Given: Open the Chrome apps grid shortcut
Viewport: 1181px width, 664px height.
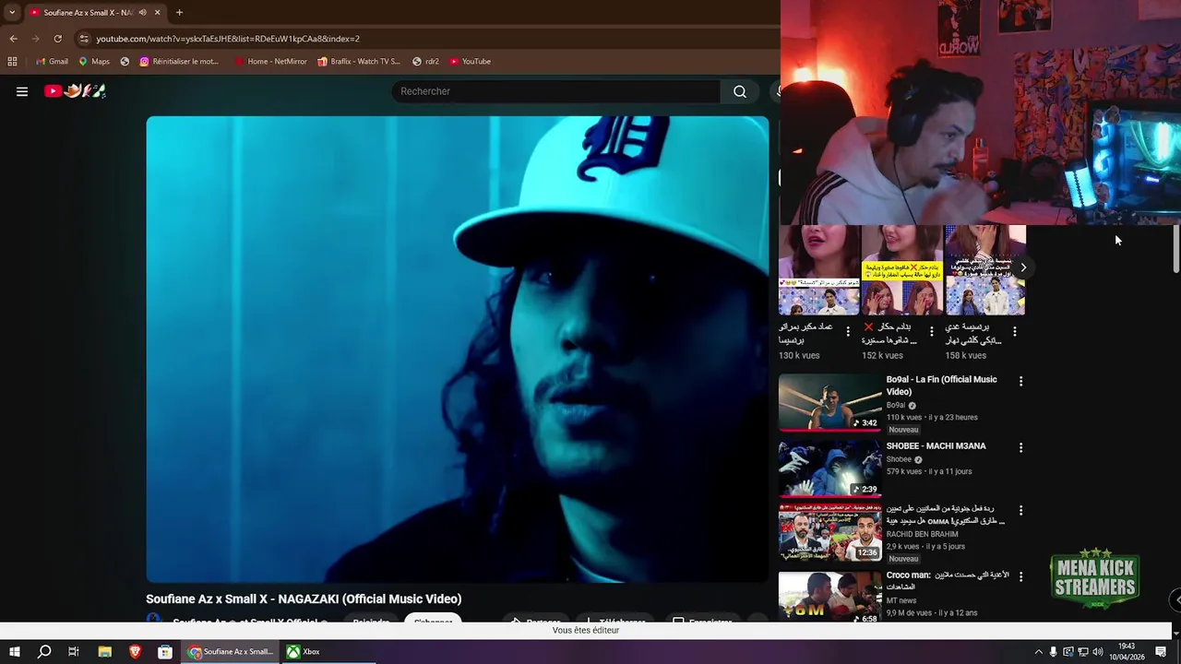Looking at the screenshot, I should click(12, 62).
